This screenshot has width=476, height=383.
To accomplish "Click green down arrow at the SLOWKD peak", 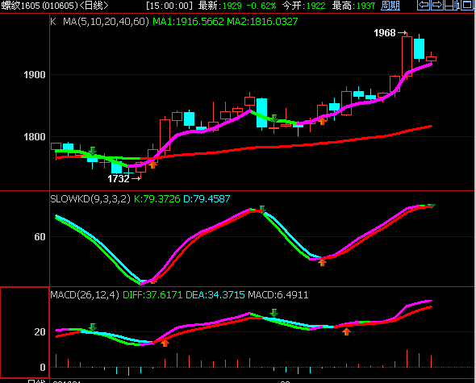I will pos(262,210).
